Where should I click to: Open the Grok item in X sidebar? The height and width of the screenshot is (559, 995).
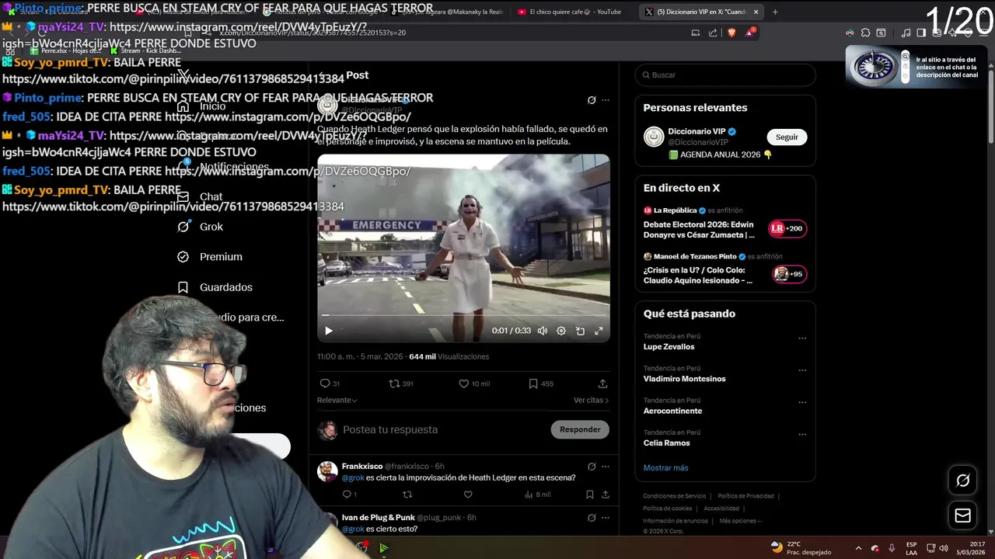(x=201, y=227)
